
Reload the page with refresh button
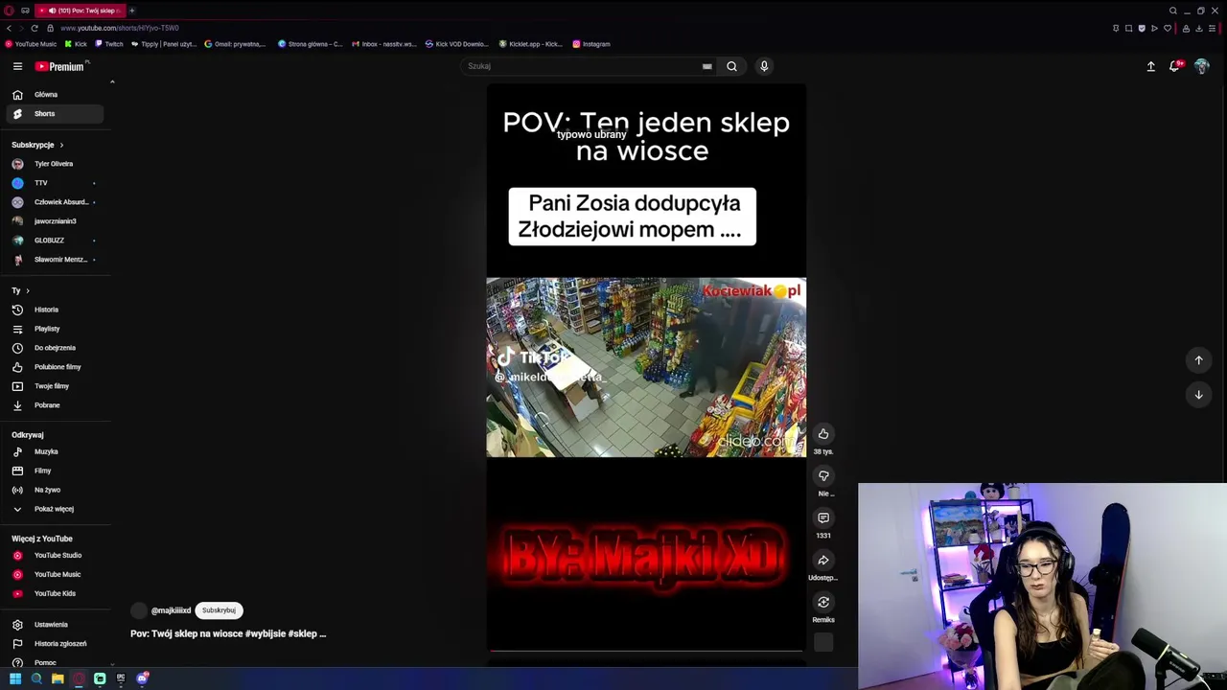point(35,28)
